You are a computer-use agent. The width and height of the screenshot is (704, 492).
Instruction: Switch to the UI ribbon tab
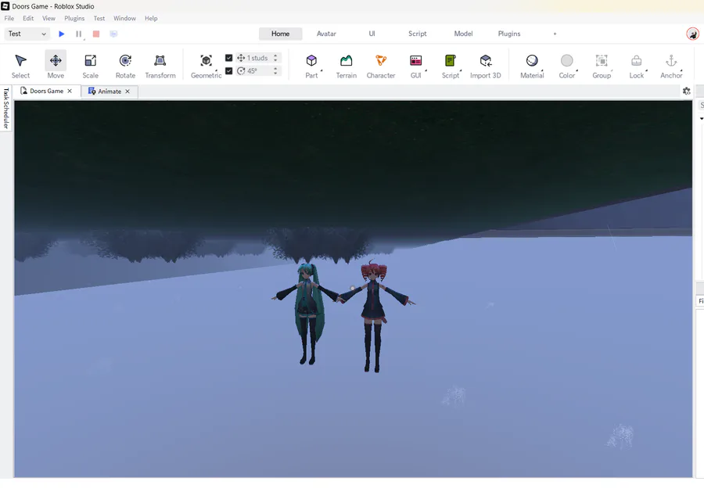[x=372, y=34]
